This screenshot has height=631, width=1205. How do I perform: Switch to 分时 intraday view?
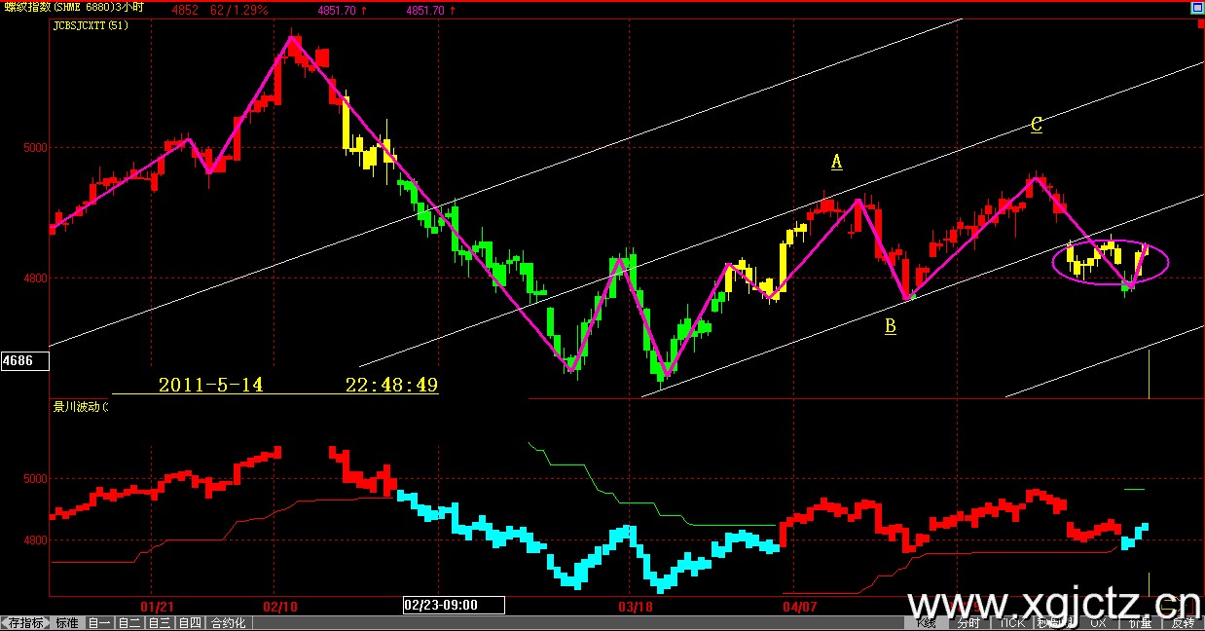(968, 623)
